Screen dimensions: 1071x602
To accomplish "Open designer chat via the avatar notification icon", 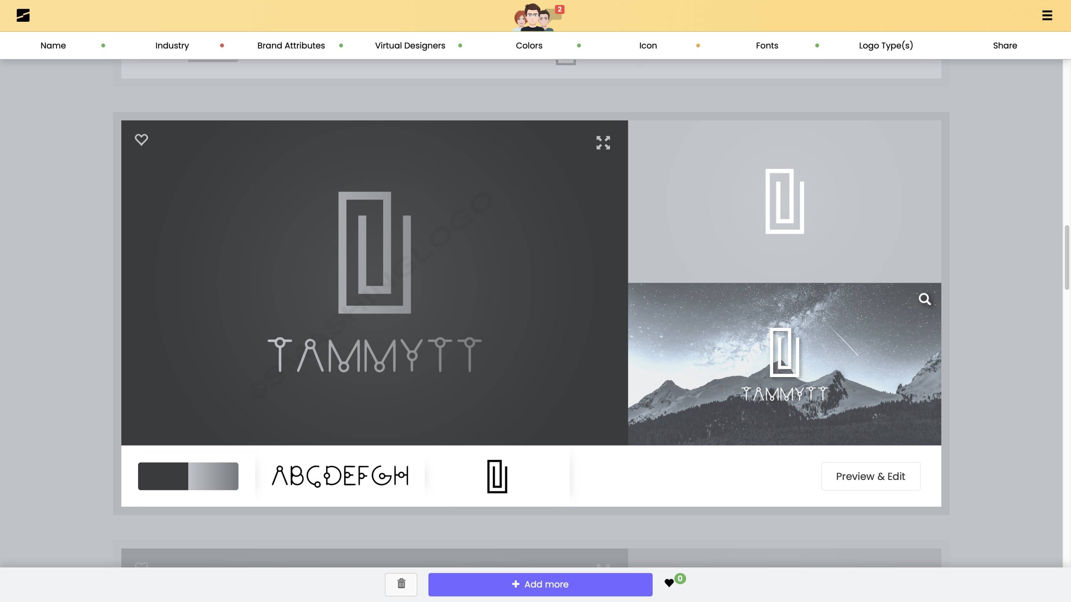I will [x=537, y=17].
